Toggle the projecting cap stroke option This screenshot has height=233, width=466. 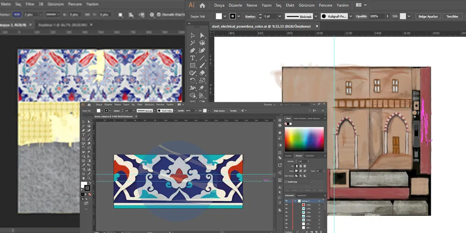click(305, 166)
